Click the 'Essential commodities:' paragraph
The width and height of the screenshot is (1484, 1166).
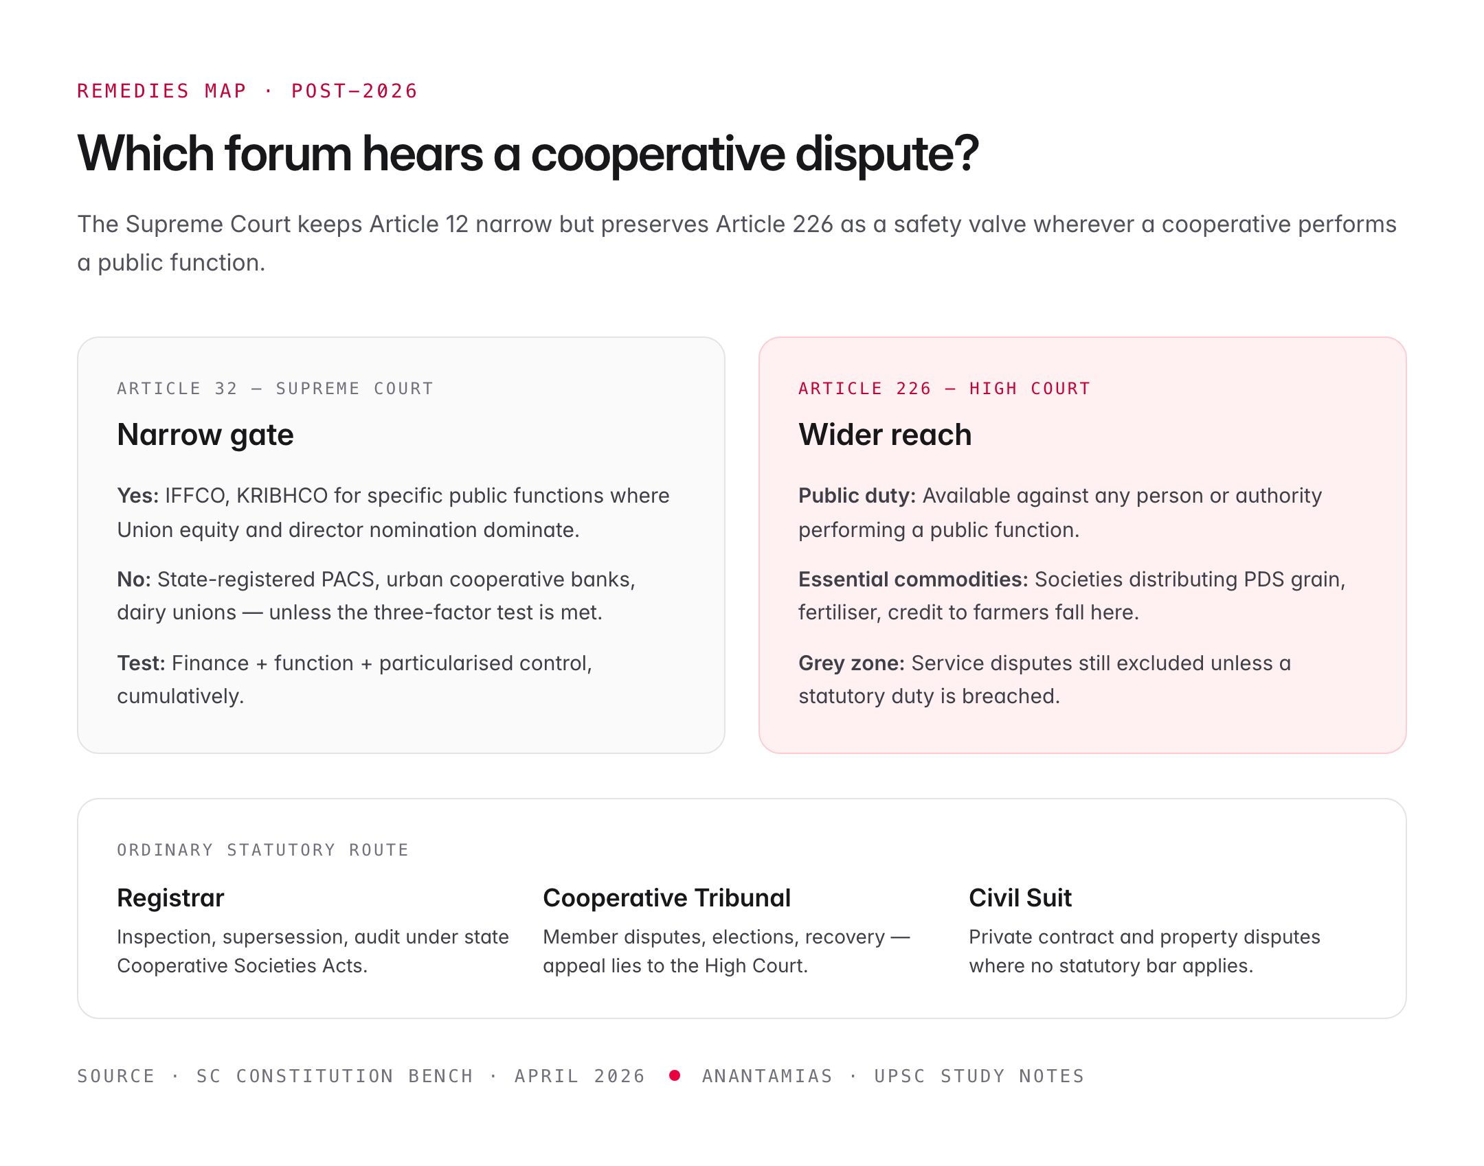[x=1071, y=595]
